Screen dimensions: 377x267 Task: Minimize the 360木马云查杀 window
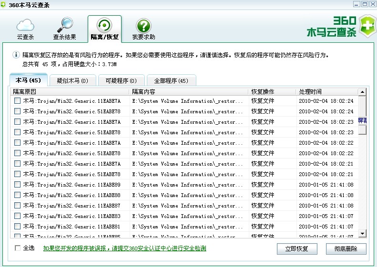[357, 4]
